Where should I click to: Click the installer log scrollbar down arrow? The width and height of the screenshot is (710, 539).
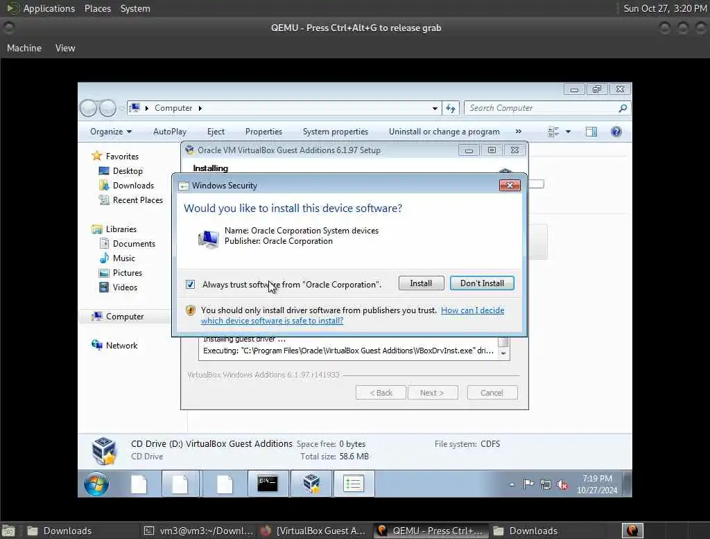coord(503,353)
